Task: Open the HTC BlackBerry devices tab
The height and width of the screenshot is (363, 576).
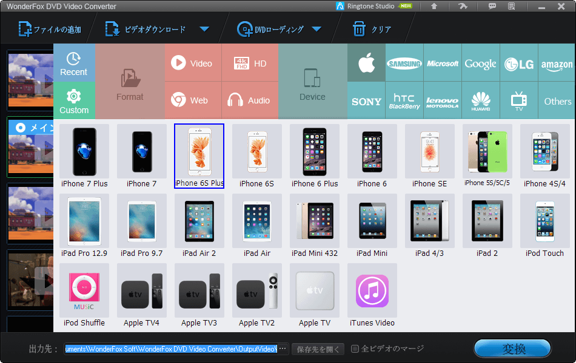Action: (404, 100)
